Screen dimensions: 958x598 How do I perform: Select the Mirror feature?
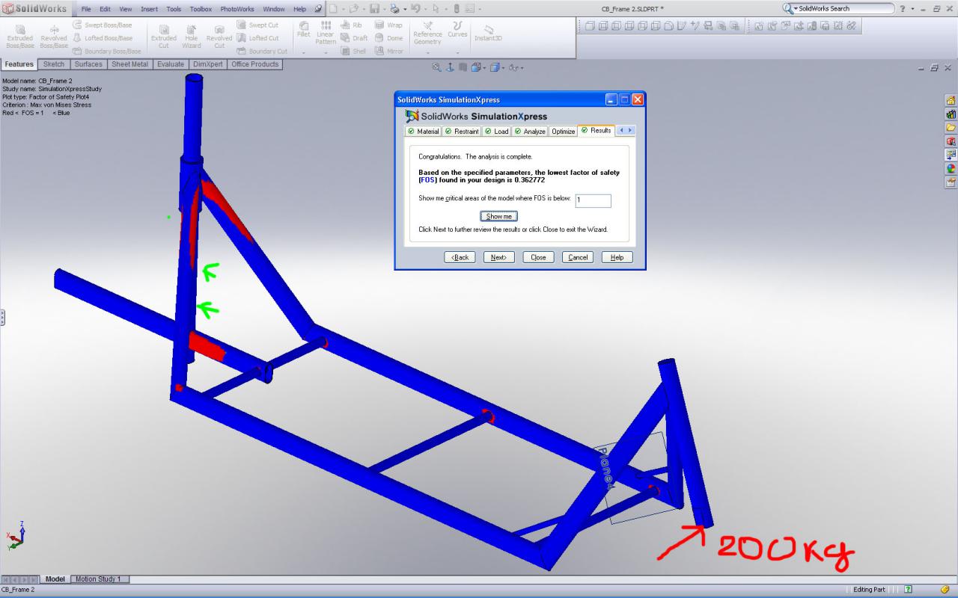389,51
